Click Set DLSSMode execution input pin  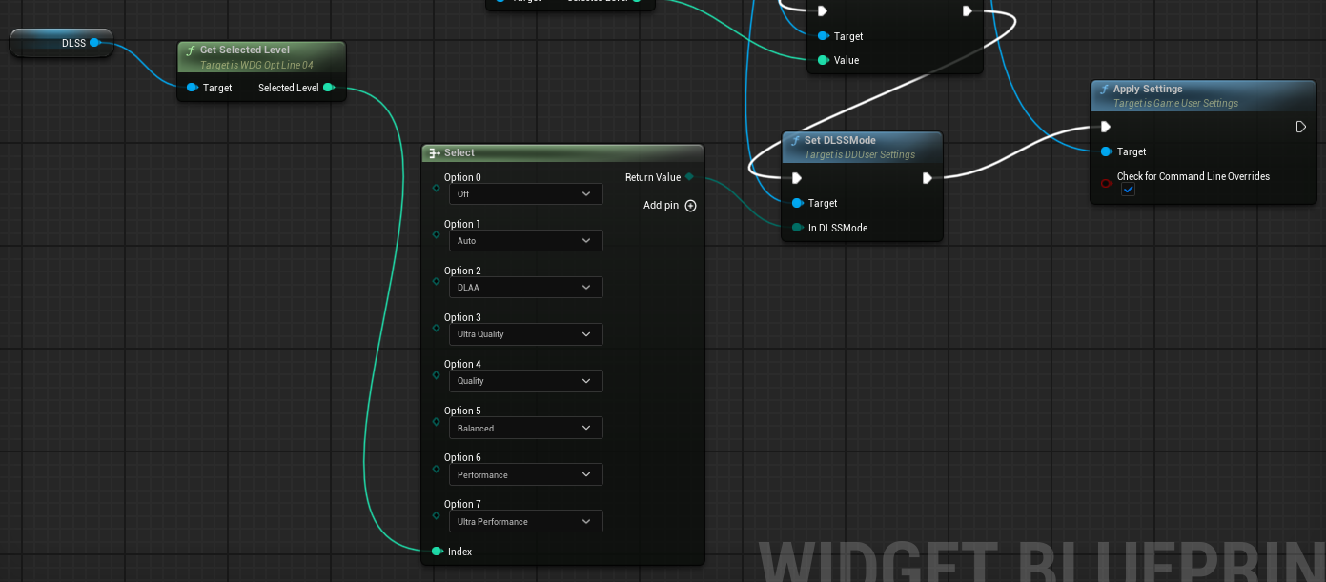click(x=797, y=178)
